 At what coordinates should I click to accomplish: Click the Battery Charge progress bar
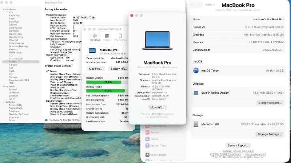tap(107, 82)
